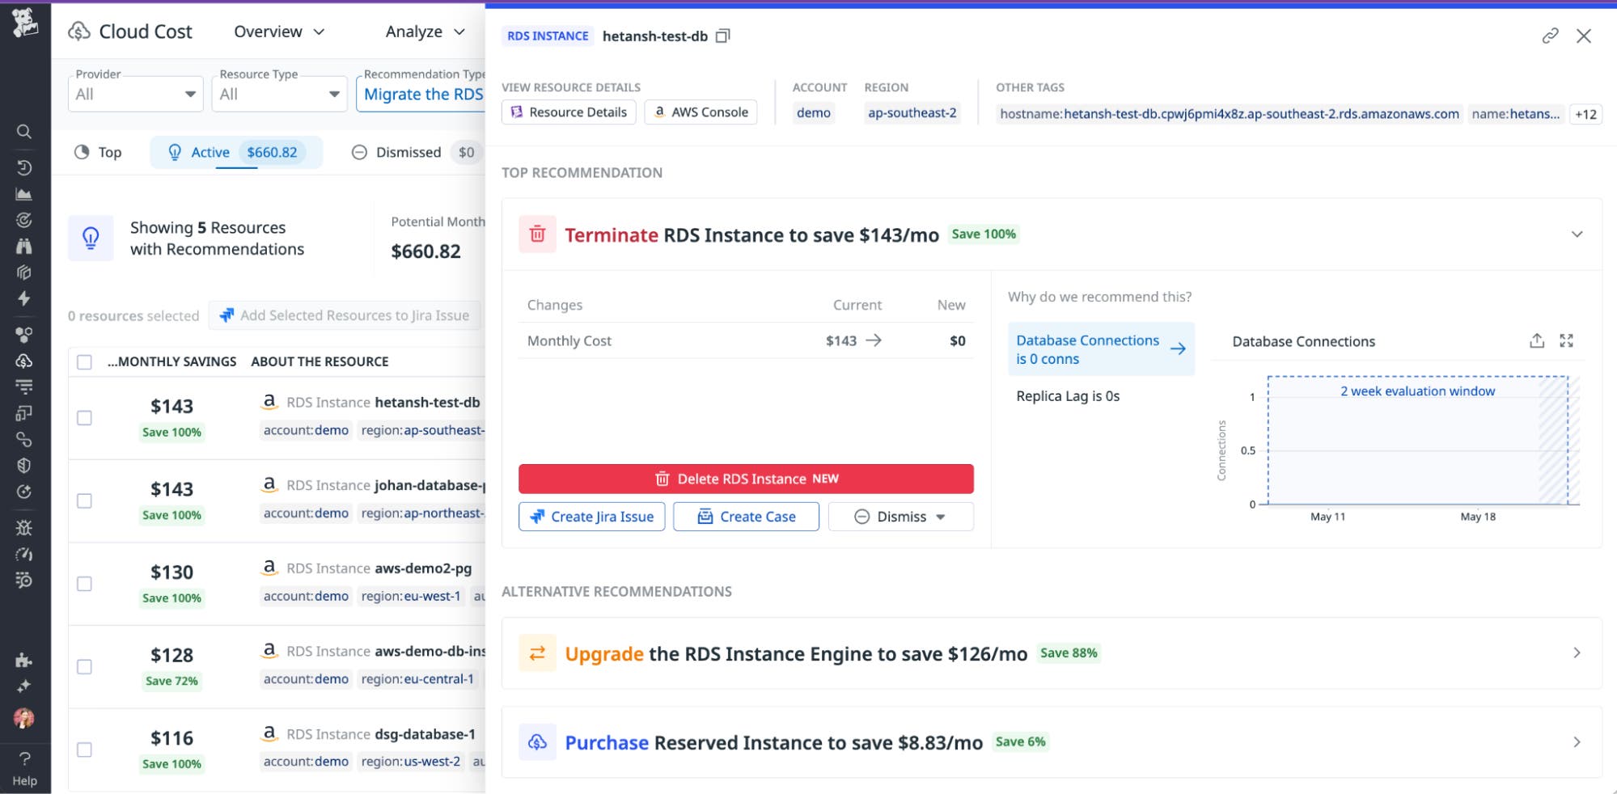Open the Analyze menu
The height and width of the screenshot is (794, 1617).
click(422, 32)
